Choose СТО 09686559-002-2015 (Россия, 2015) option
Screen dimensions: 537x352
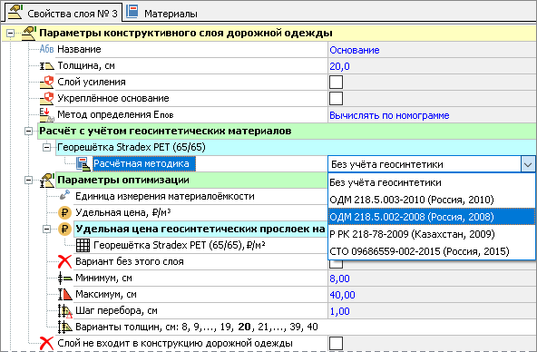point(432,251)
